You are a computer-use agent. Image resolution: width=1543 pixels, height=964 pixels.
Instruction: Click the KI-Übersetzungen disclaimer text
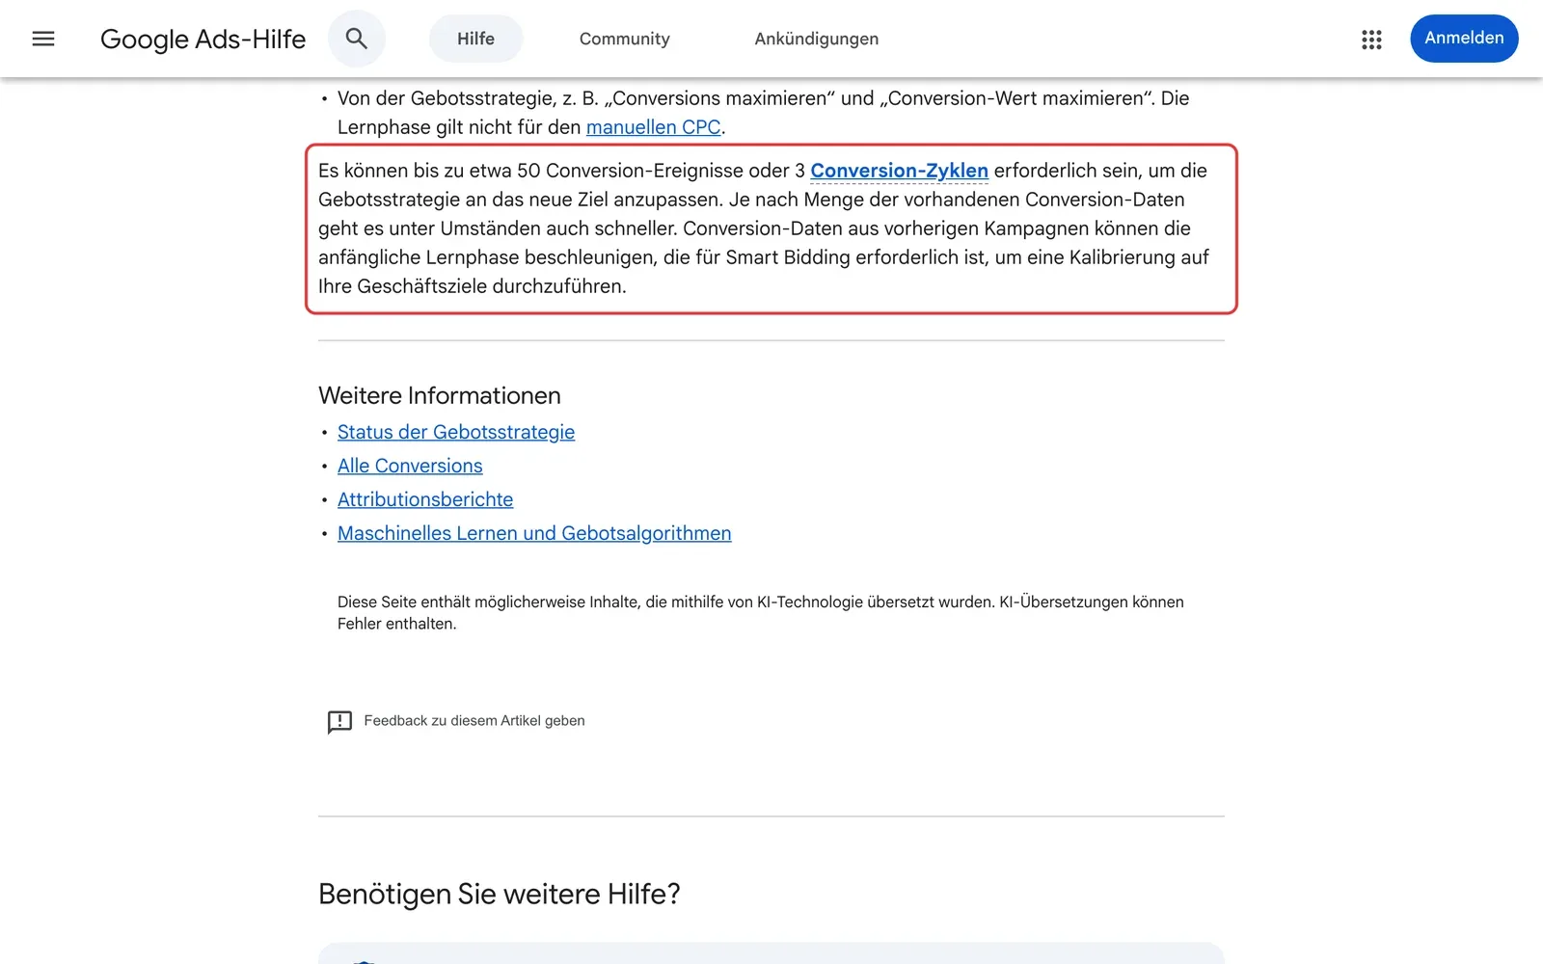pos(761,613)
